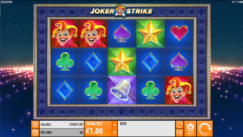243x137 pixels.
Task: Click the Joker Strike logo
Action: (121, 11)
